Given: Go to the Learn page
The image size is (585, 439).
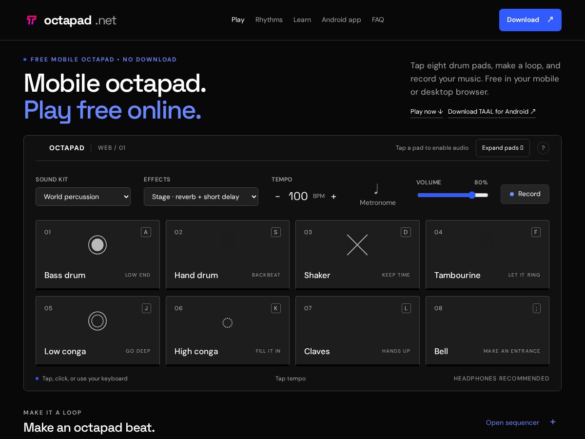Looking at the screenshot, I should (x=302, y=20).
